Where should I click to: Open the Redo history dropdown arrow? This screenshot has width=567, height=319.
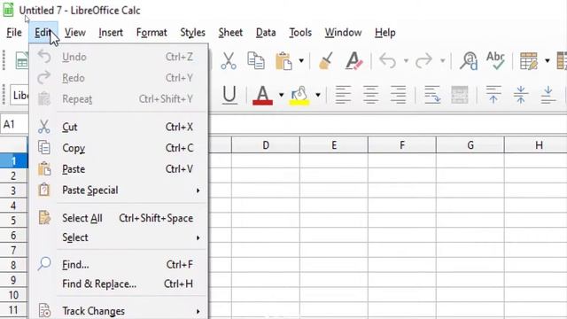click(443, 61)
